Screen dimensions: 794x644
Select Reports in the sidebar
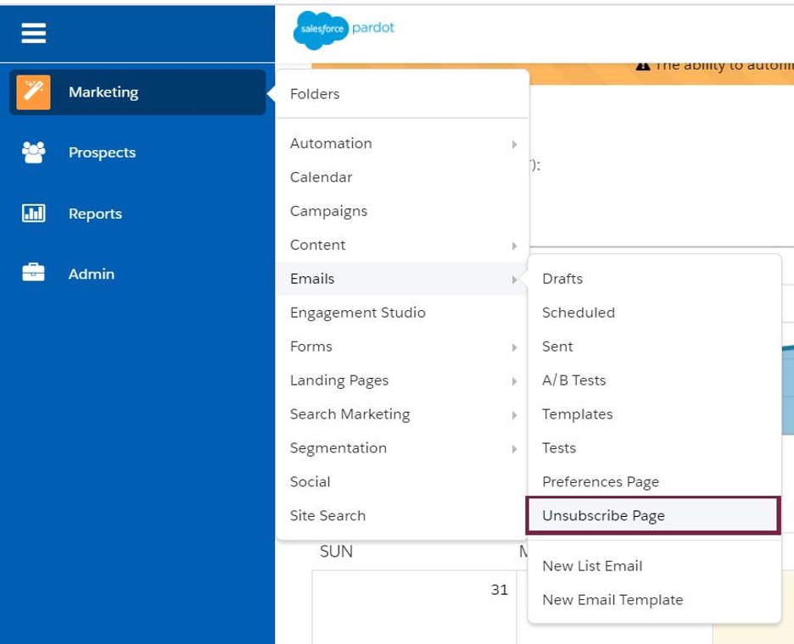tap(95, 214)
